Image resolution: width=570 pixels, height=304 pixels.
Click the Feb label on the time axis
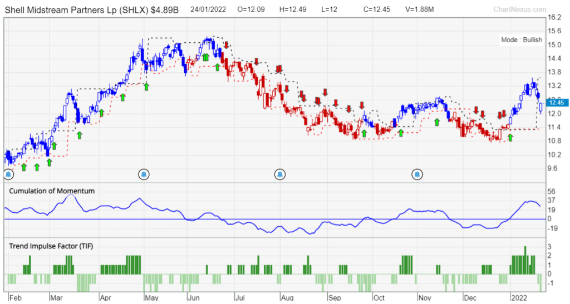15,298
